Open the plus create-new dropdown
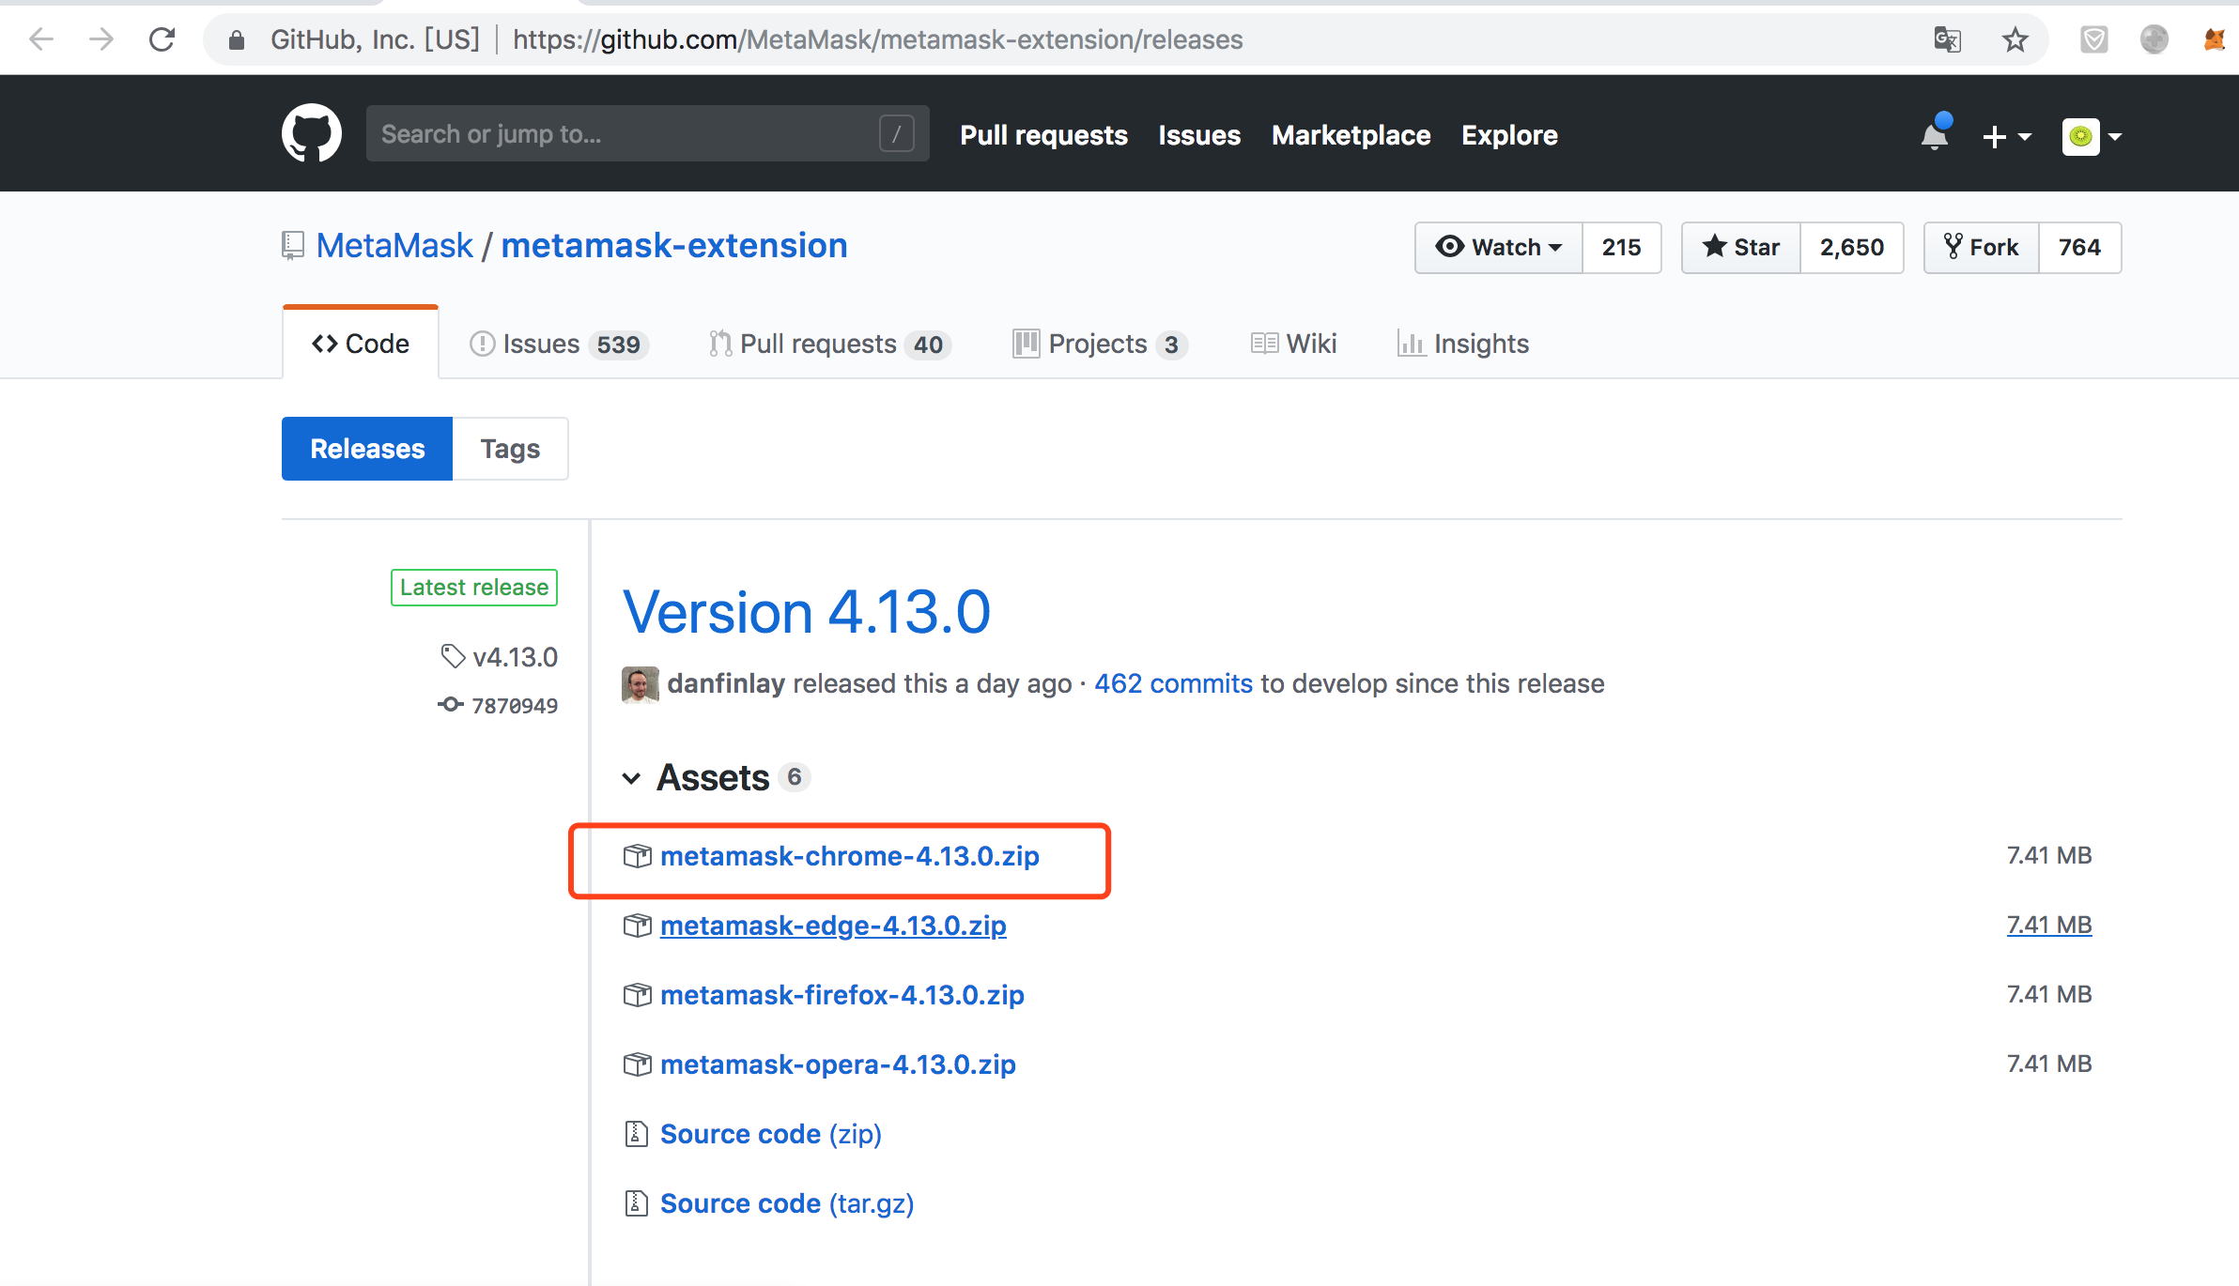Viewport: 2239px width, 1286px height. [2006, 137]
